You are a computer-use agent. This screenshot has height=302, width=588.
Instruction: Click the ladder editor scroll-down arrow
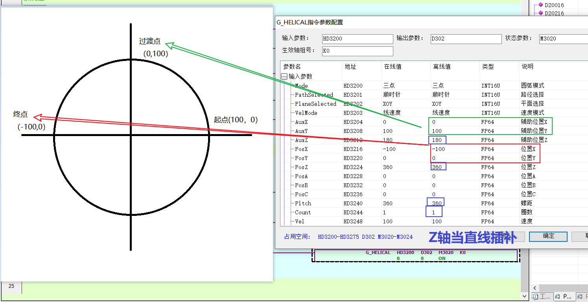point(525,296)
